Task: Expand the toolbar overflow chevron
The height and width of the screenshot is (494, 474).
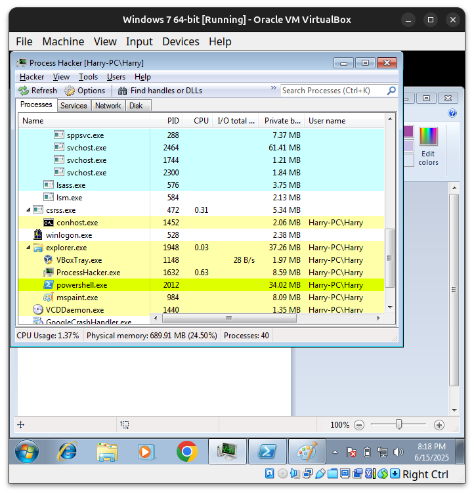Action: pyautogui.click(x=273, y=87)
